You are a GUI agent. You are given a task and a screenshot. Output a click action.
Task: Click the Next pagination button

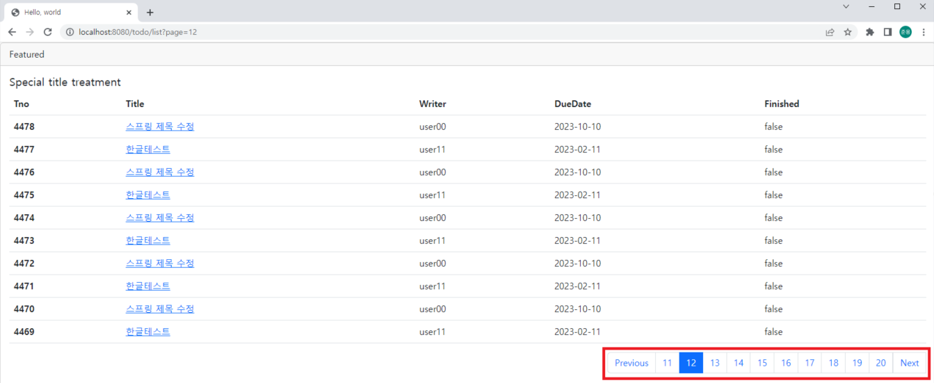pos(910,363)
